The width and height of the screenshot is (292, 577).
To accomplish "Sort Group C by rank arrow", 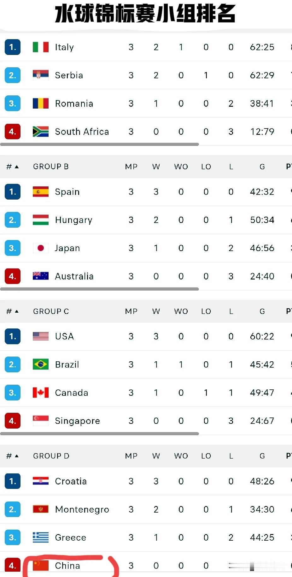I will tap(17, 311).
